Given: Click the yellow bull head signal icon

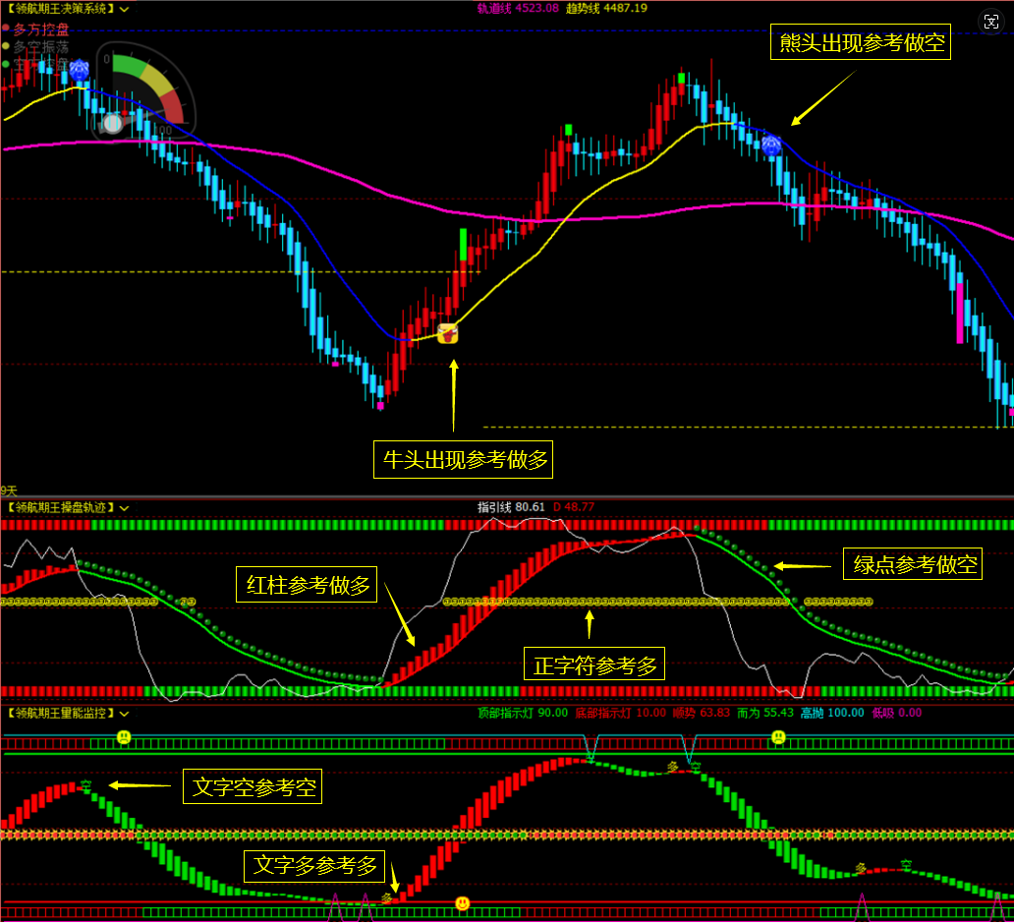Looking at the screenshot, I should pos(447,334).
